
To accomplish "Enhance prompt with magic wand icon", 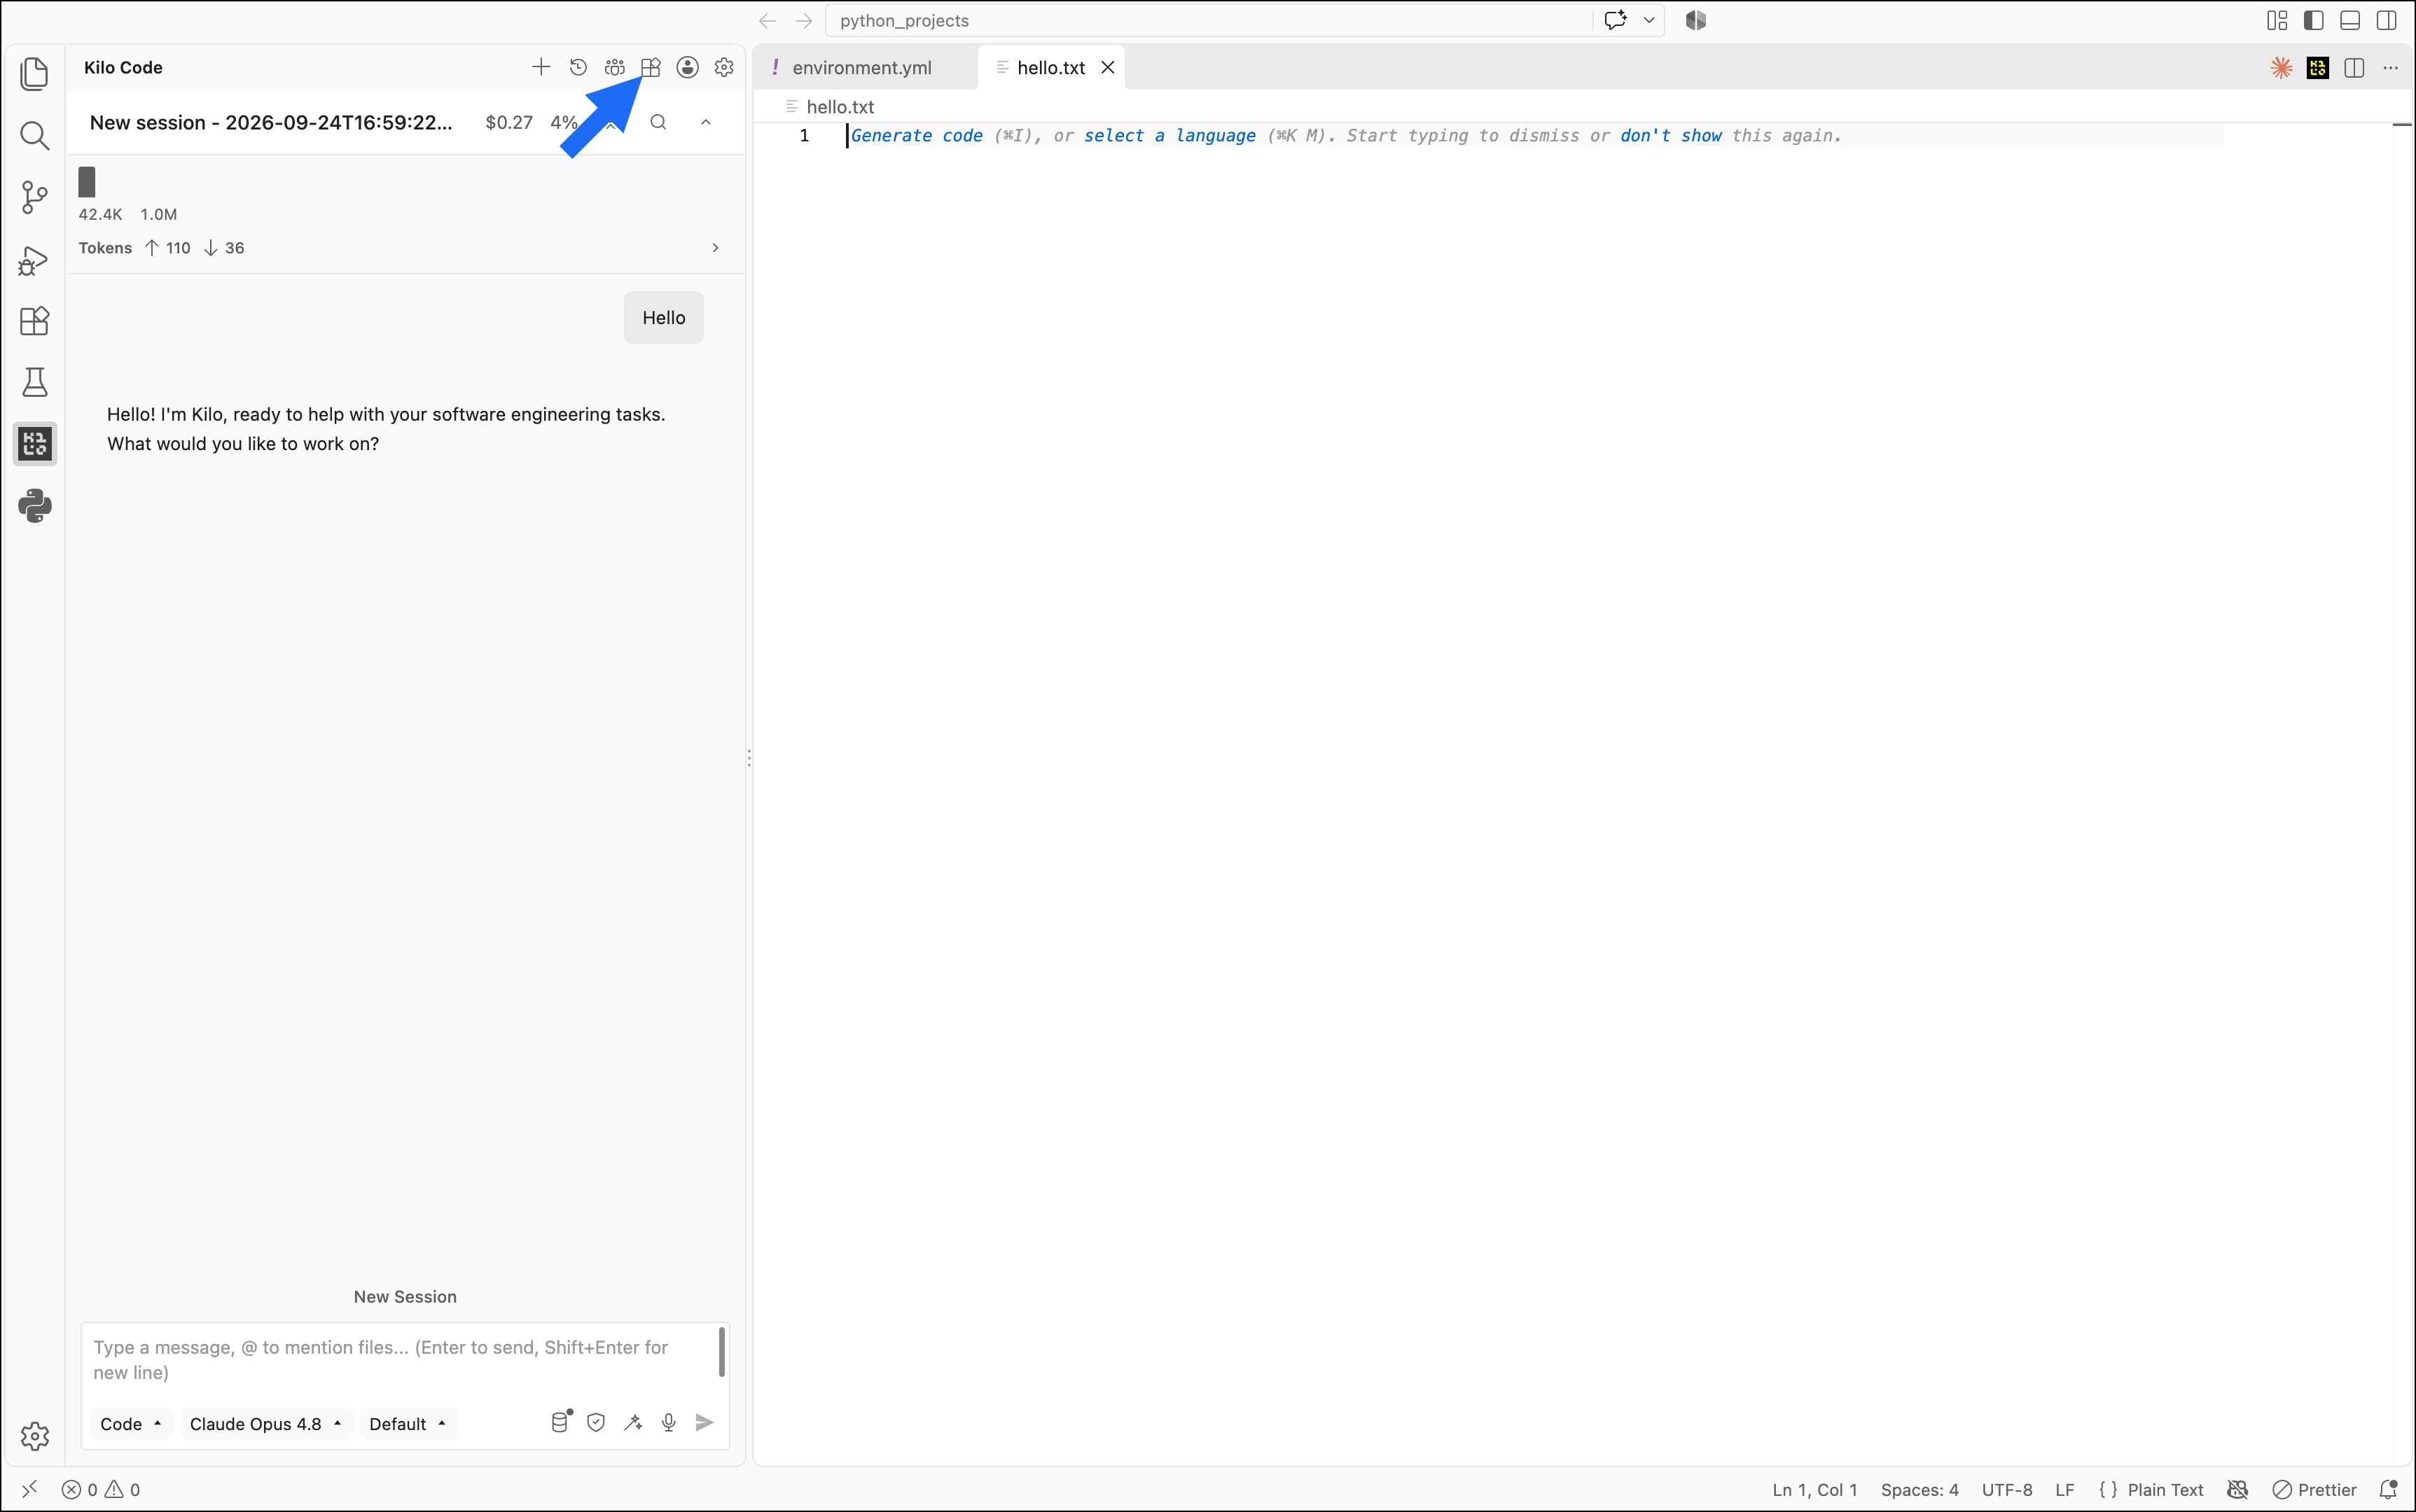I will 632,1422.
